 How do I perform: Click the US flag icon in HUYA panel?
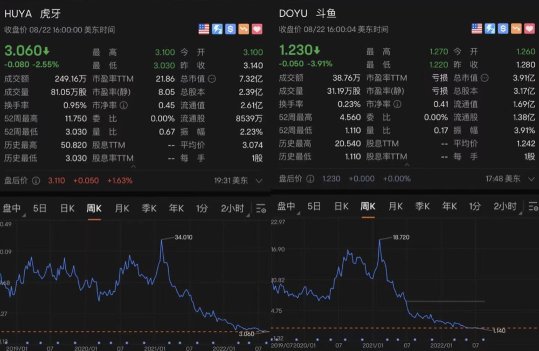pyautogui.click(x=204, y=29)
